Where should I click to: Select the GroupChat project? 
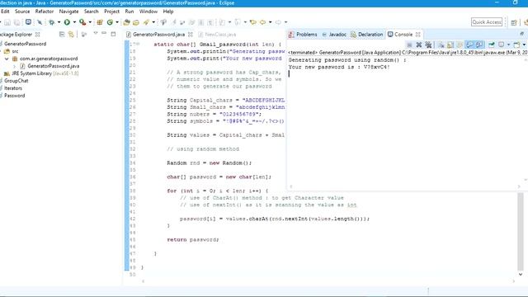(x=16, y=81)
